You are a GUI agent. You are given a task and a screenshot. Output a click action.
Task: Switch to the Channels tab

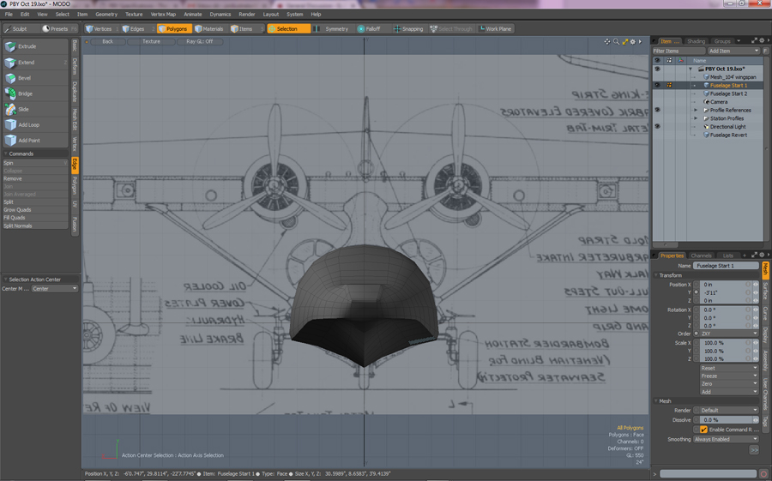click(x=701, y=256)
